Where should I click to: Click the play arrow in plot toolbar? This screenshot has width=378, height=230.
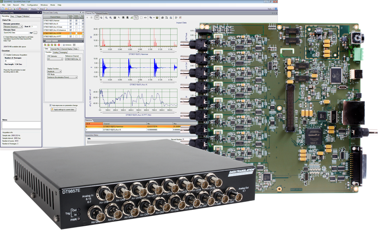coord(87,17)
